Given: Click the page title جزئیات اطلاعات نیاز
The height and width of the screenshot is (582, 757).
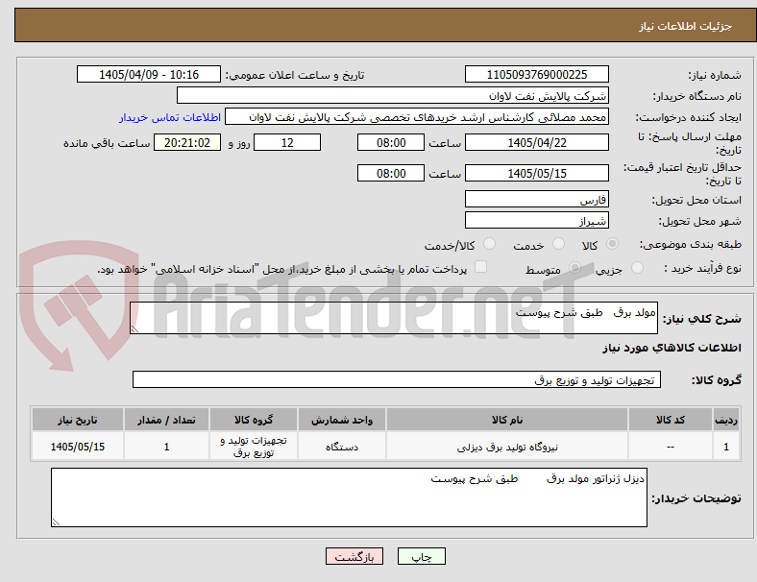Looking at the screenshot, I should [x=686, y=26].
